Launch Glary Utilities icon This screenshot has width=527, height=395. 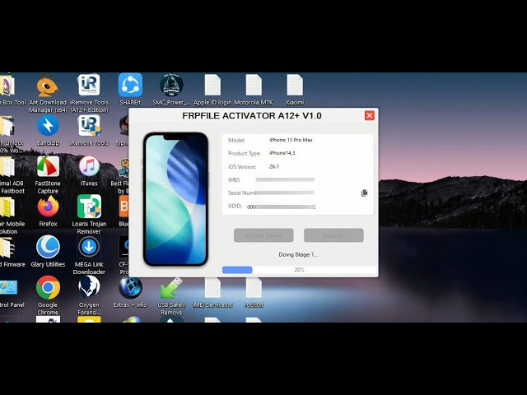48,247
